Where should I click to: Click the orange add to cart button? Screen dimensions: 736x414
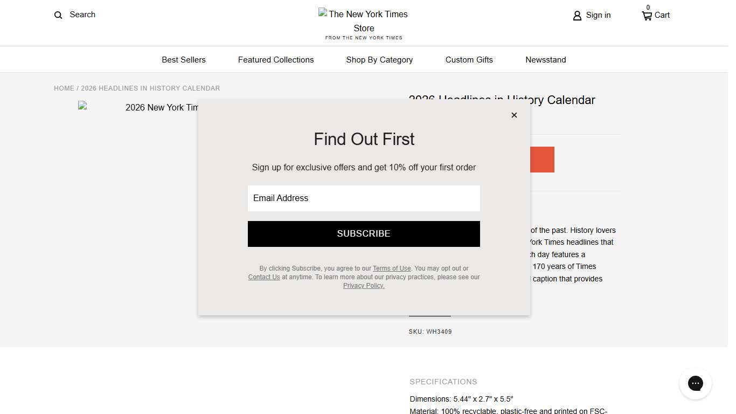(541, 160)
